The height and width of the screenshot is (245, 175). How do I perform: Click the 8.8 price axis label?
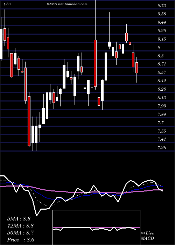point(161,56)
